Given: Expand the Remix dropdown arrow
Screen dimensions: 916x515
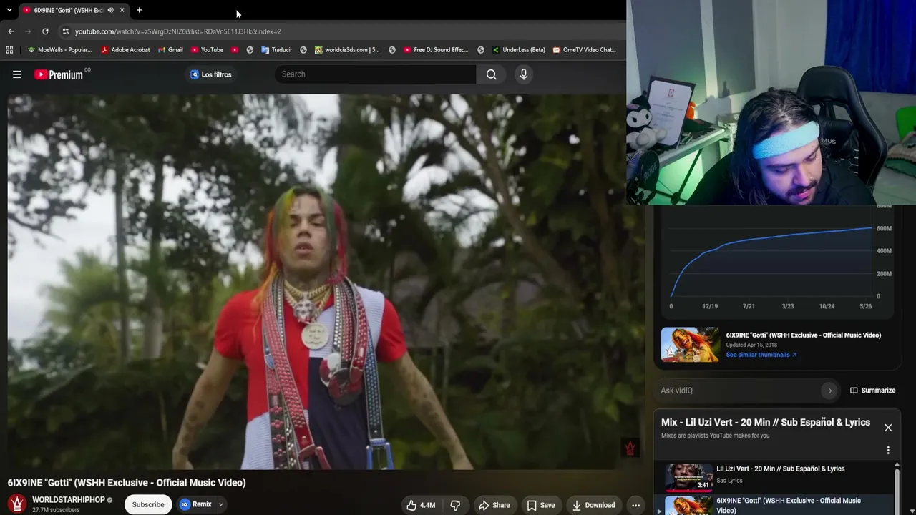Looking at the screenshot, I should point(221,504).
